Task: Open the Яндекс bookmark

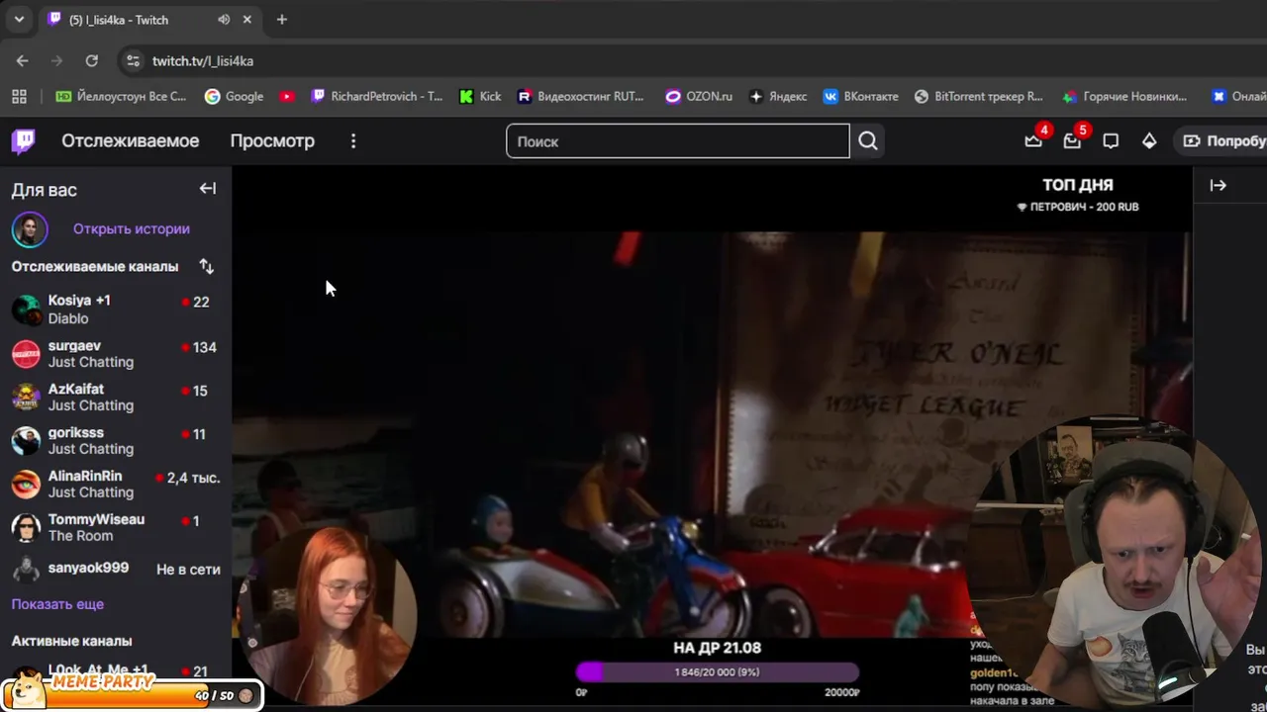Action: pyautogui.click(x=778, y=96)
